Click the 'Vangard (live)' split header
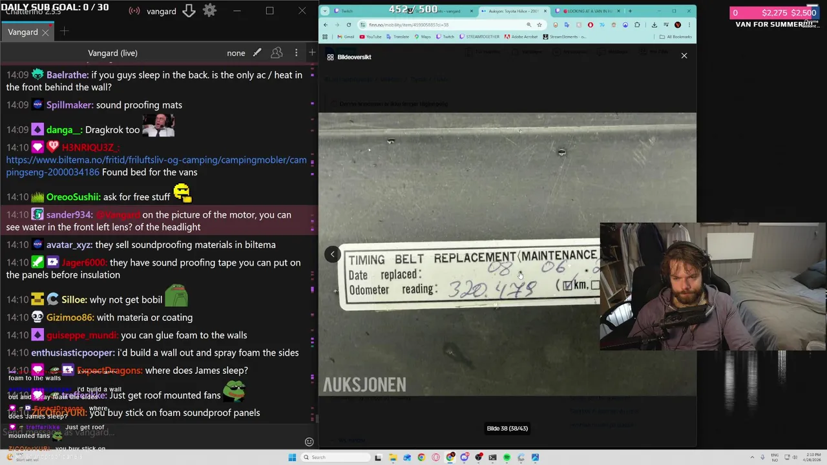This screenshot has width=827, height=465. coord(112,53)
